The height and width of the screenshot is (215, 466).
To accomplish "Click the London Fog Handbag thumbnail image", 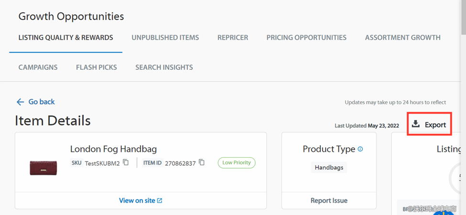I will coord(43,167).
